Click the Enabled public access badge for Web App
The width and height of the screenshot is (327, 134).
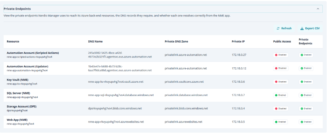(x=281, y=122)
